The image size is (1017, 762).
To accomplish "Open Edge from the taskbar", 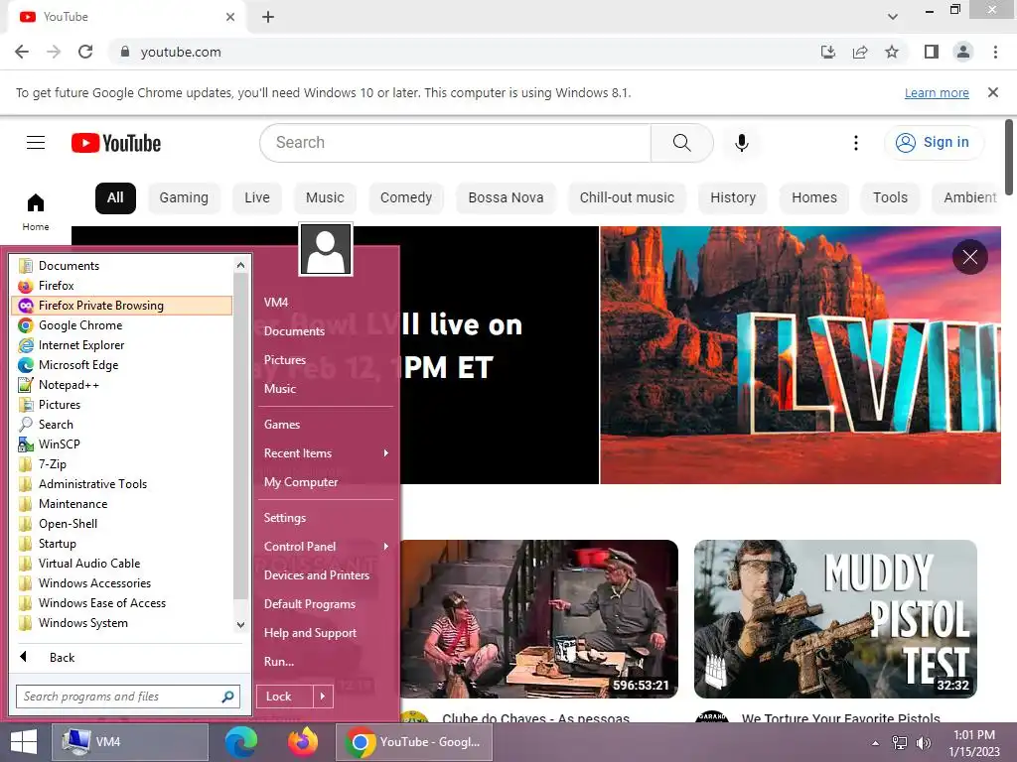I will 240,742.
